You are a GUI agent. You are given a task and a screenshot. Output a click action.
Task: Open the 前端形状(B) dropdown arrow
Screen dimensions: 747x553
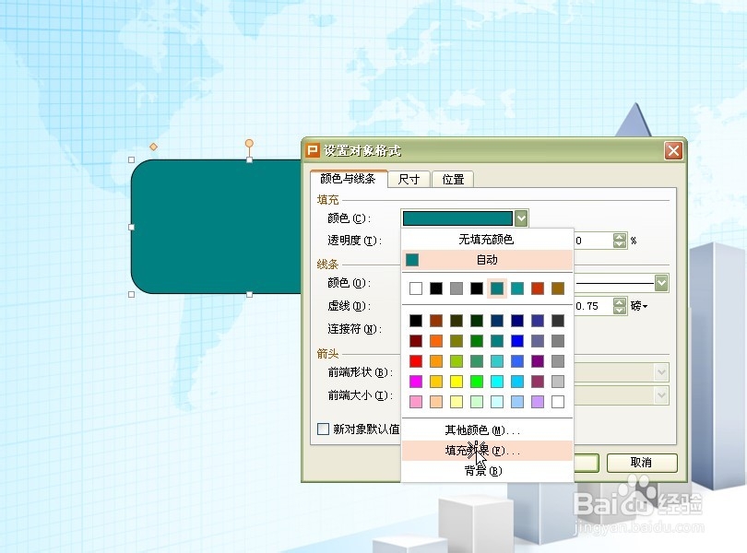click(x=661, y=372)
